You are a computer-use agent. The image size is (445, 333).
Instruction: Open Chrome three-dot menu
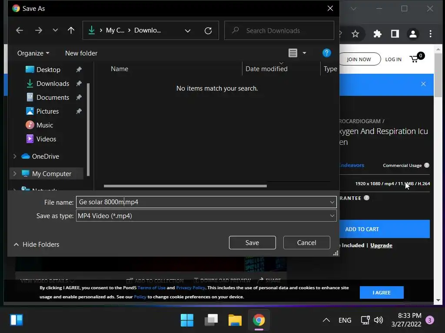431,34
